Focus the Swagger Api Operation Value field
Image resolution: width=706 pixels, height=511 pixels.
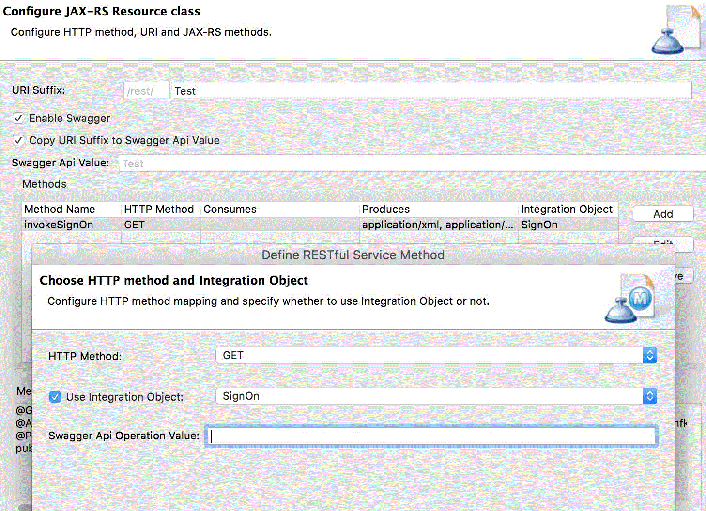[x=430, y=436]
